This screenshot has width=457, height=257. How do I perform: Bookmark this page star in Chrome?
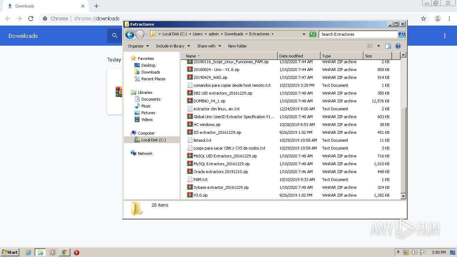click(x=423, y=19)
